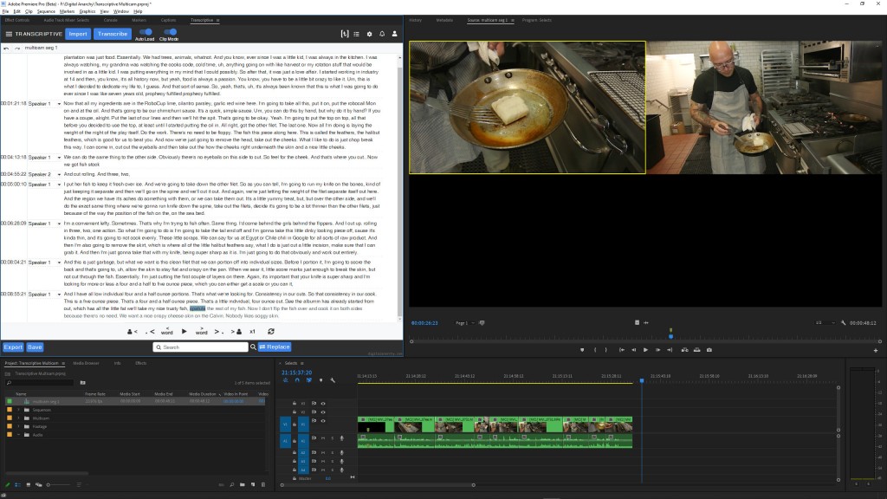
Task: Add a marker in the timeline
Action: pos(320,380)
